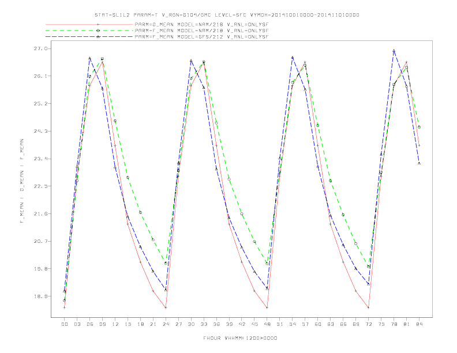Click the x-axis tick label 09

(x=102, y=324)
